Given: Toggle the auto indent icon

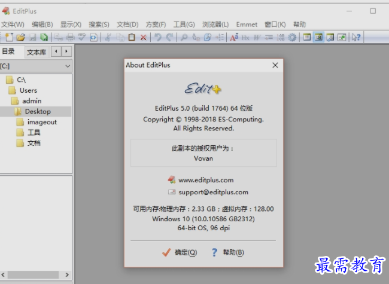Looking at the screenshot, I should pos(269,38).
